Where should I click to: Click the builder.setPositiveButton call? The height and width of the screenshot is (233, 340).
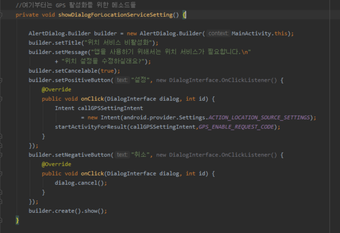pyautogui.click(x=70, y=80)
